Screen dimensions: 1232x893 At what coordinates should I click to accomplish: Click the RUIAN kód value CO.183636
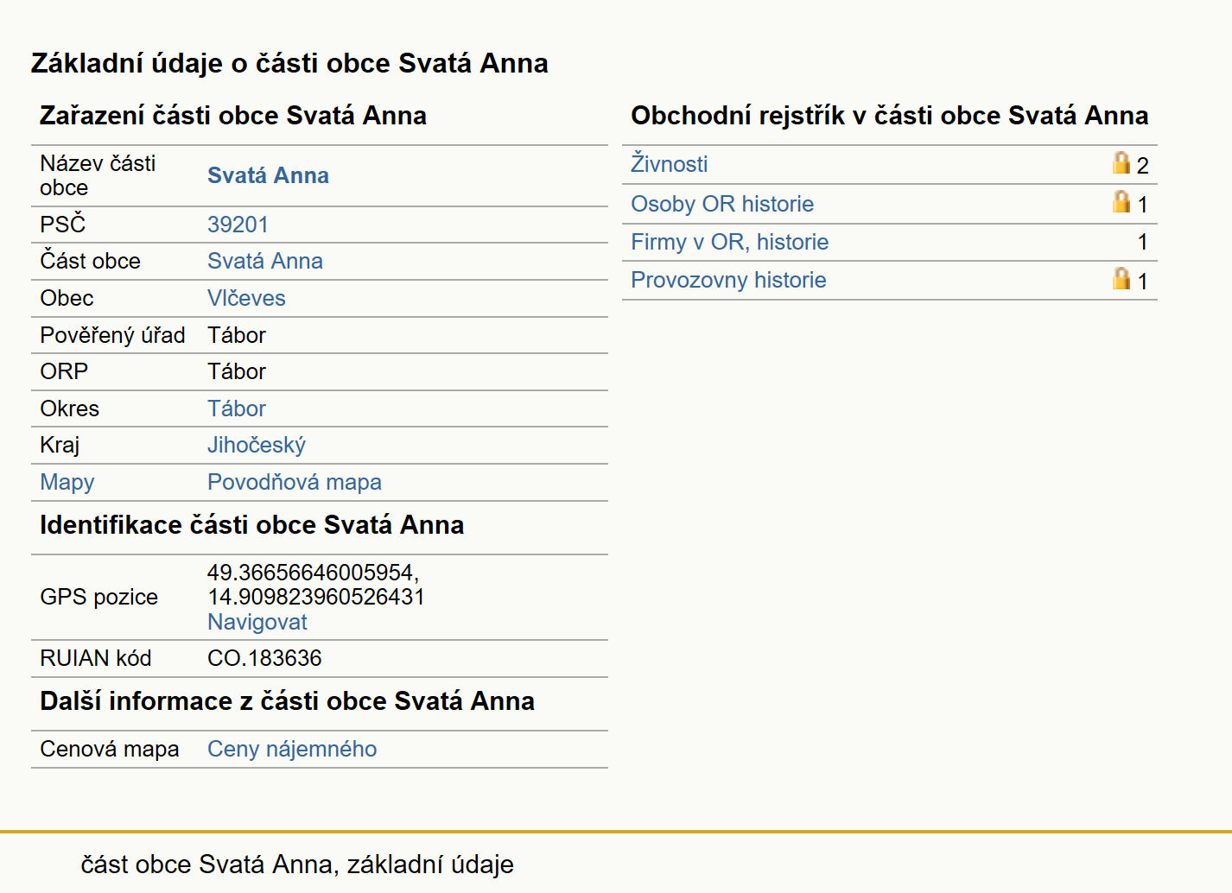264,658
